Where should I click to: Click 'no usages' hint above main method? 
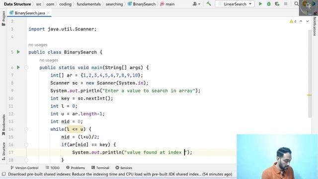pos(49,60)
